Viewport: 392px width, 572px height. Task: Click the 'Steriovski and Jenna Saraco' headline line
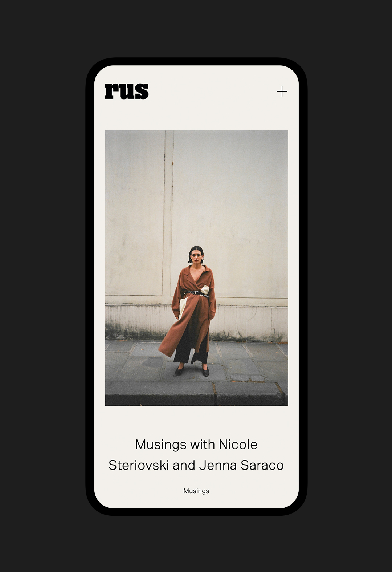196,465
